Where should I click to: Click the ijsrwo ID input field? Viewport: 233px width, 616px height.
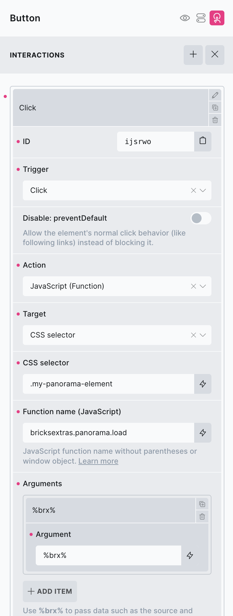(156, 141)
